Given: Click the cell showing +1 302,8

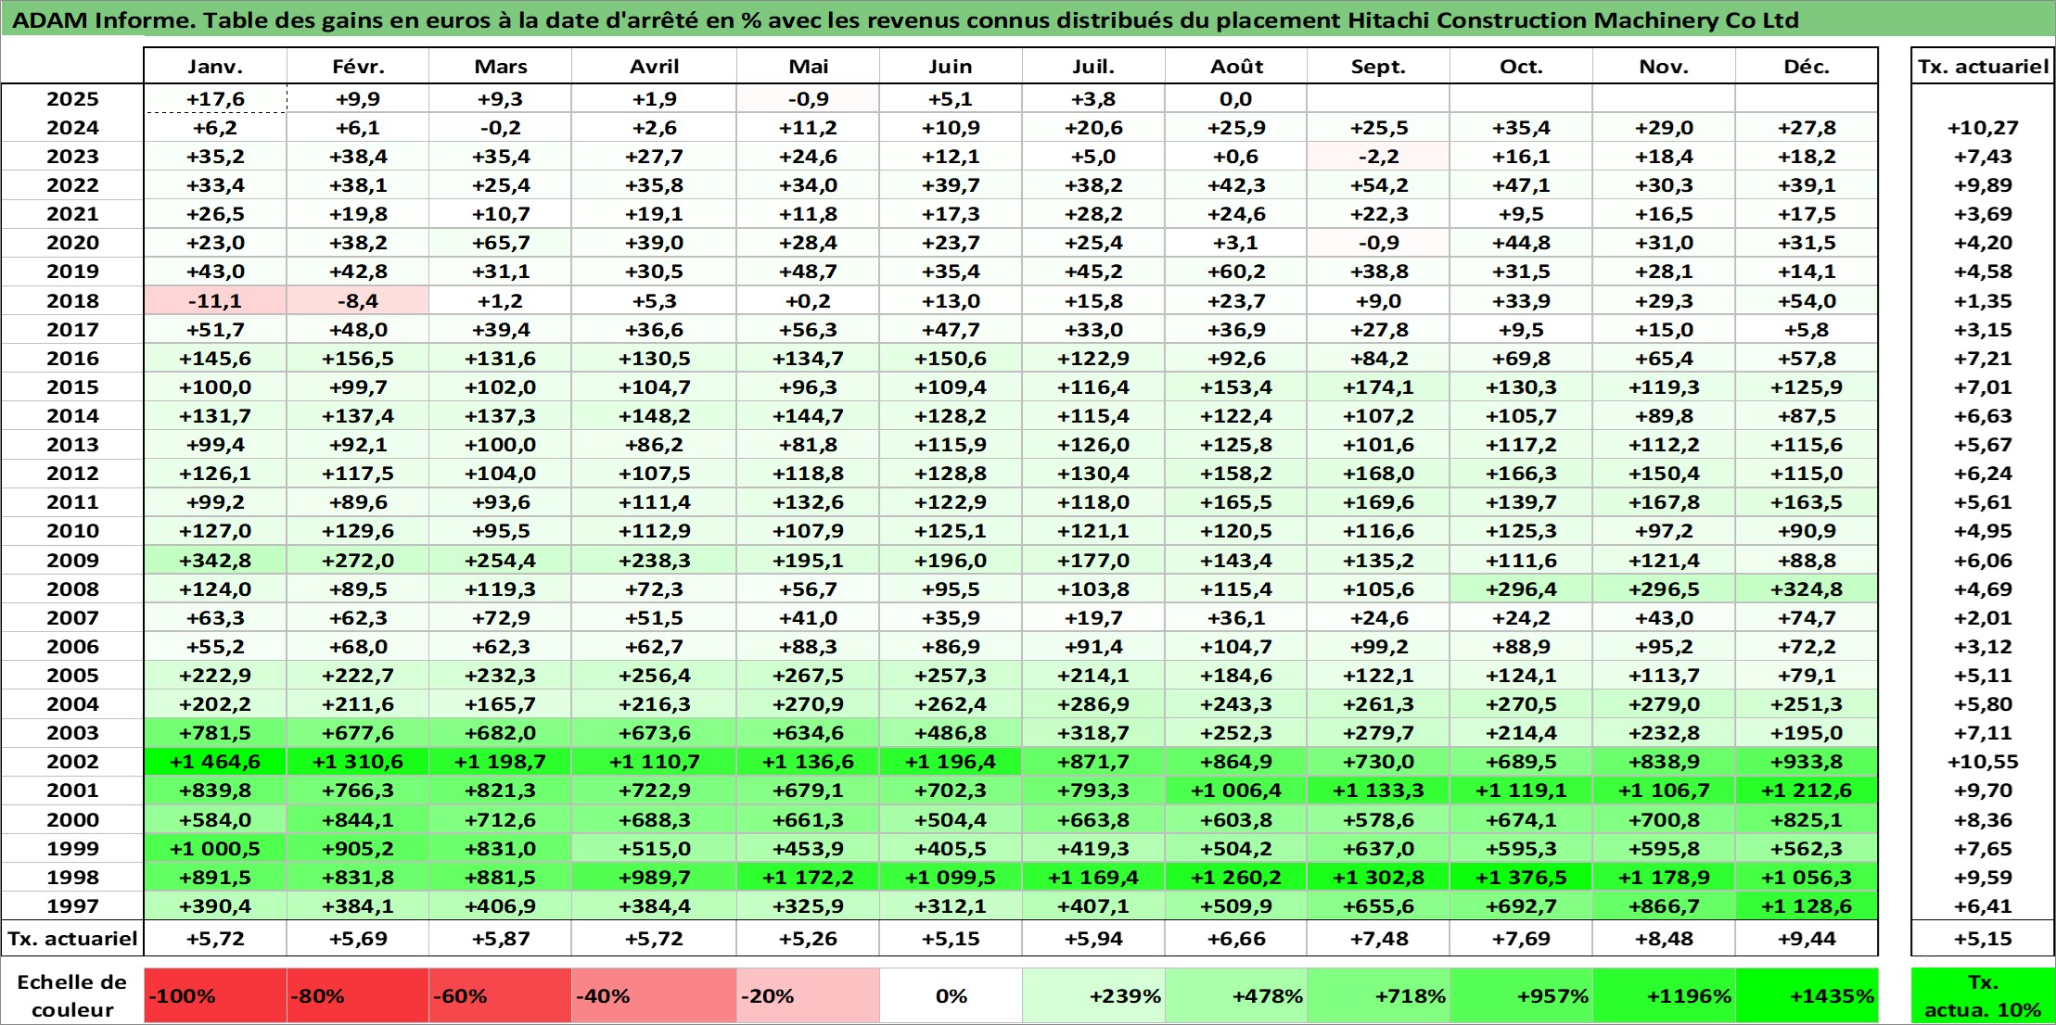Looking at the screenshot, I should (x=1378, y=878).
